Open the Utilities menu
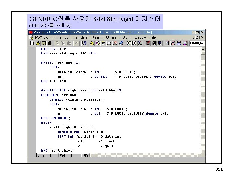The image size is (233, 175). click(x=111, y=37)
